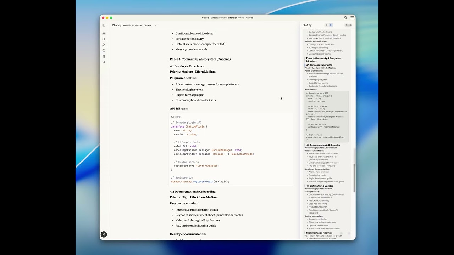Click 4.2 Documentation & Onboarding heading in chat
This screenshot has height=255, width=454.
pos(193,192)
